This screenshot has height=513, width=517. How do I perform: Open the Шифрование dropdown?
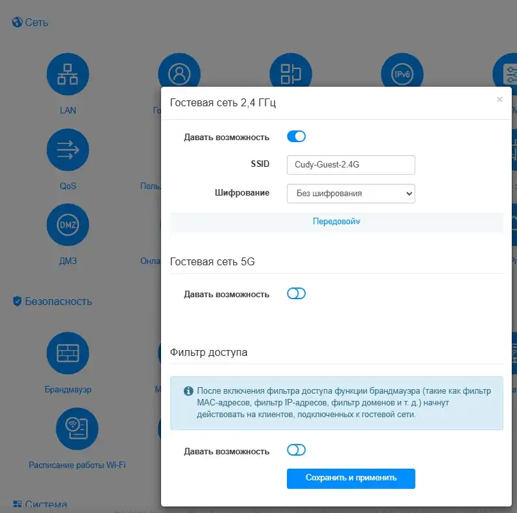[x=351, y=194]
